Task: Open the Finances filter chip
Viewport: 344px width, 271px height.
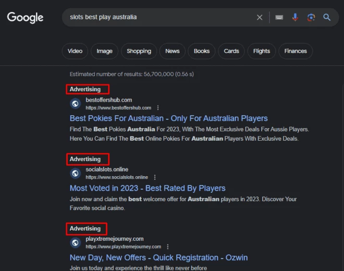Action: click(296, 51)
